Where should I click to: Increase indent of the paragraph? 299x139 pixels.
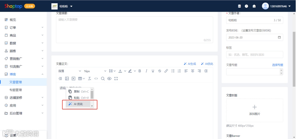click(60, 79)
